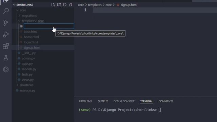Open models.py file

point(29,69)
